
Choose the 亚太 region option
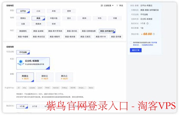tap(69, 18)
